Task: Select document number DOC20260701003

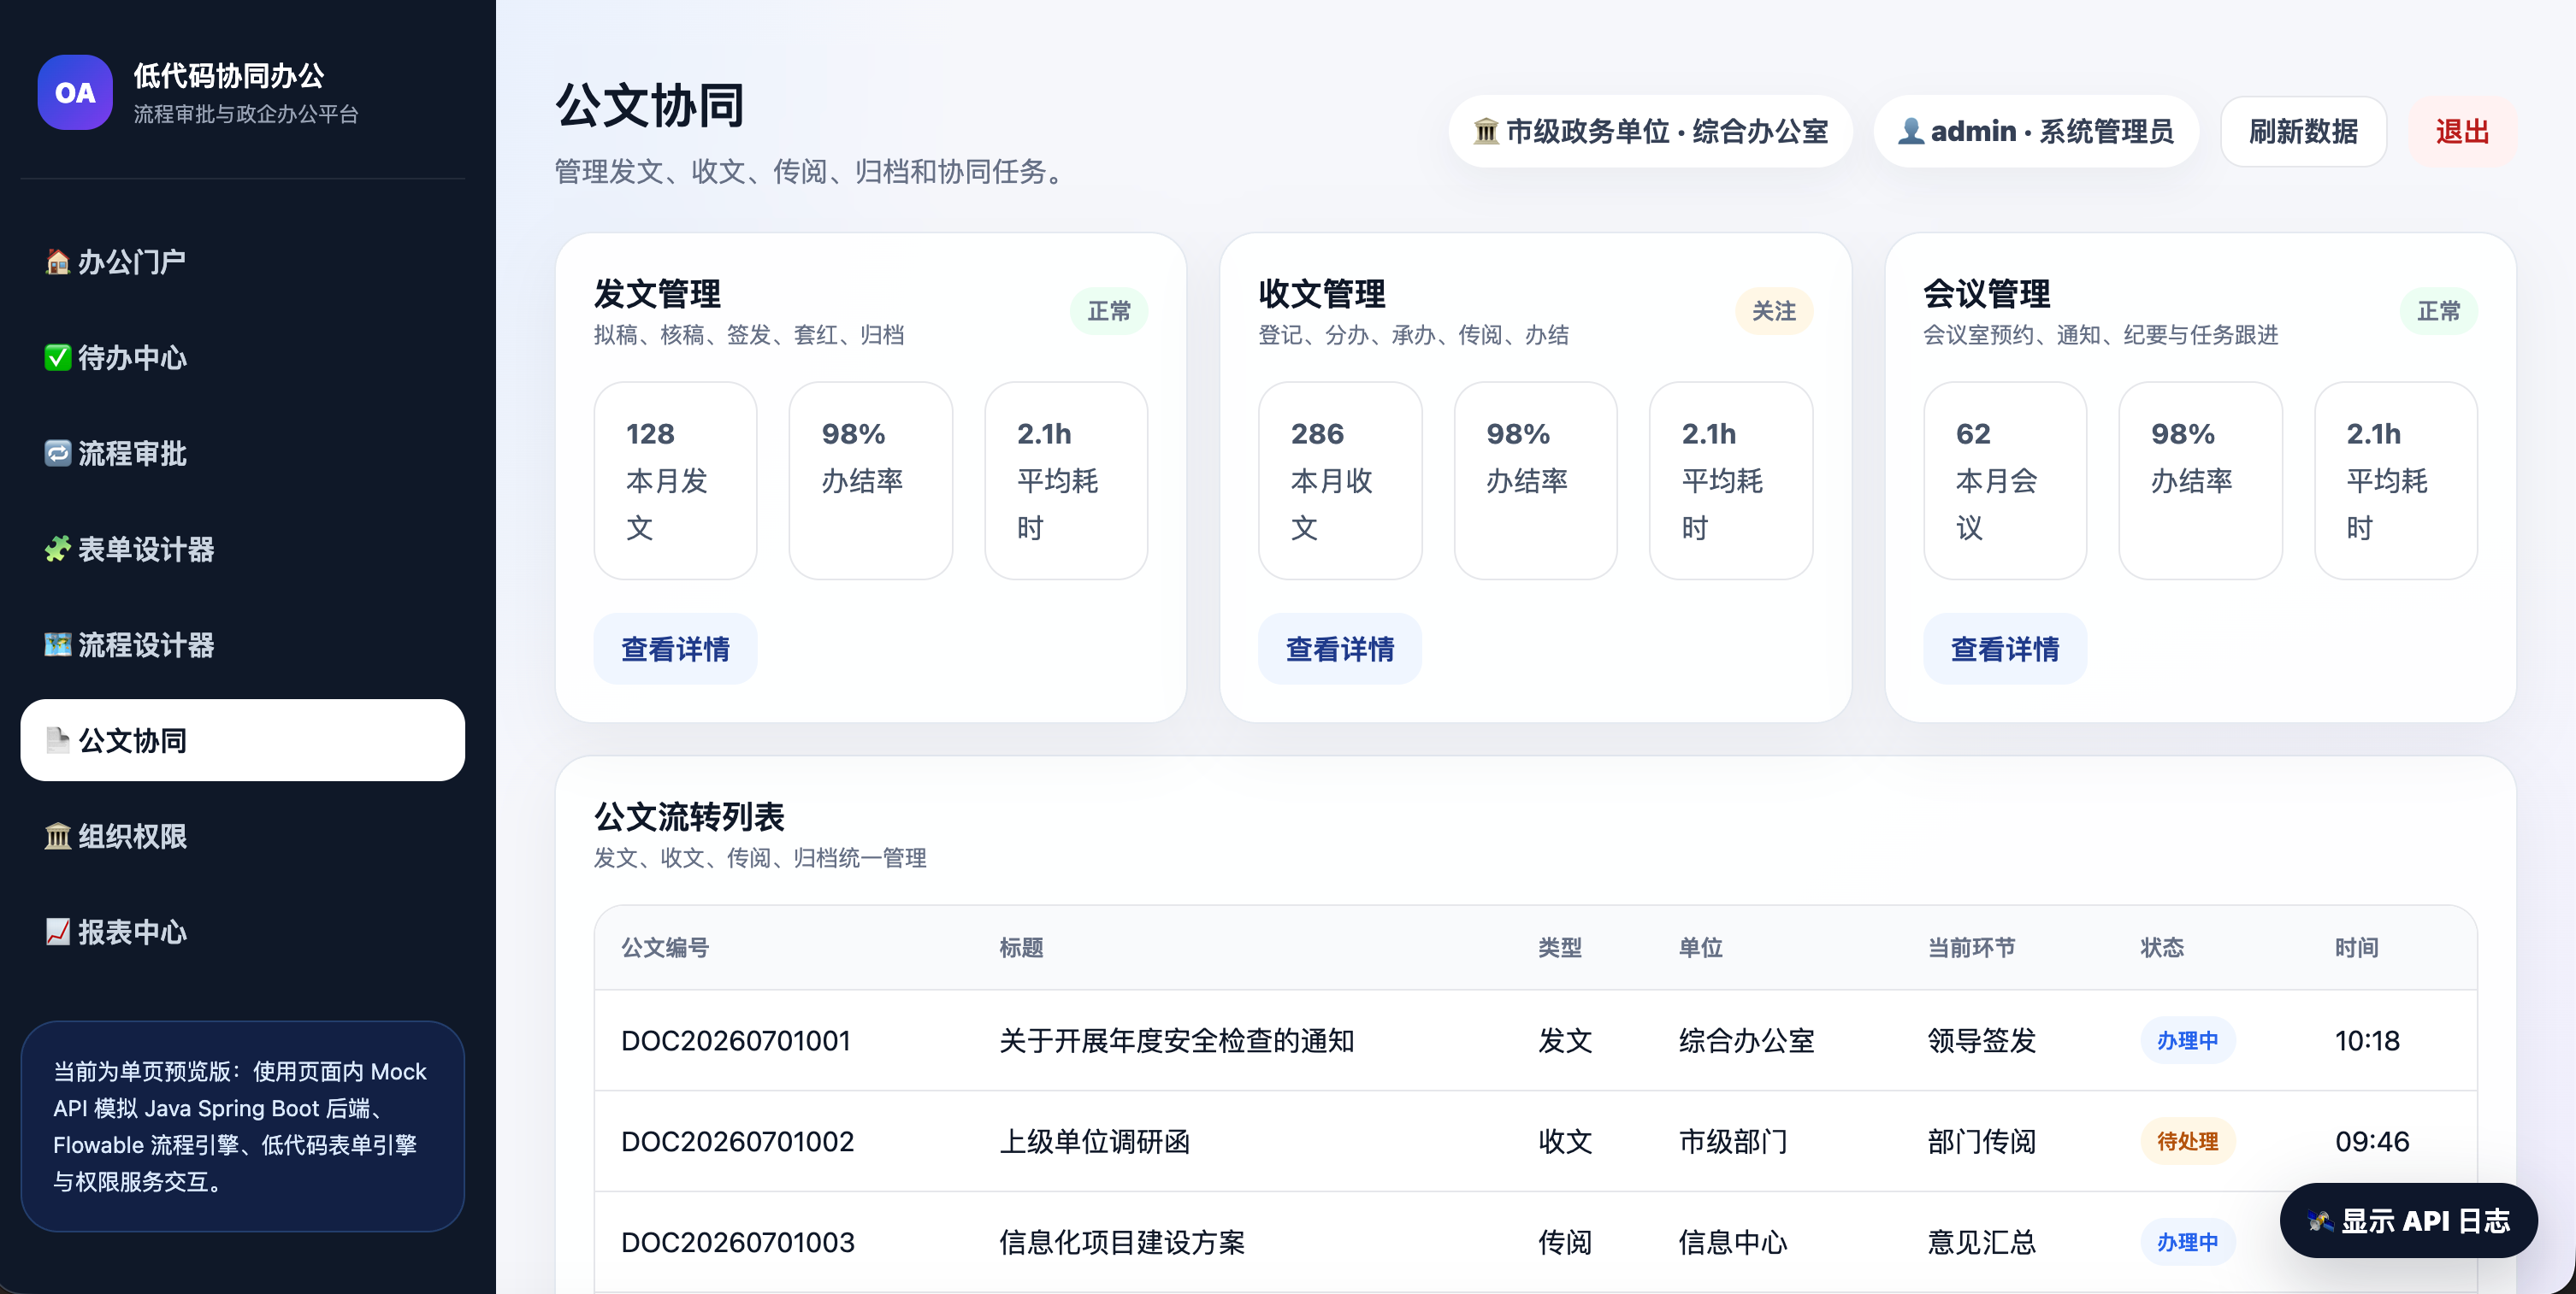Action: coord(737,1242)
